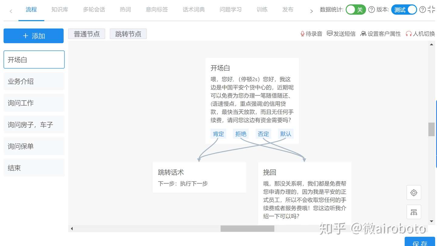Select the 开场白 node card
This screenshot has width=437, height=246.
pos(252,101)
